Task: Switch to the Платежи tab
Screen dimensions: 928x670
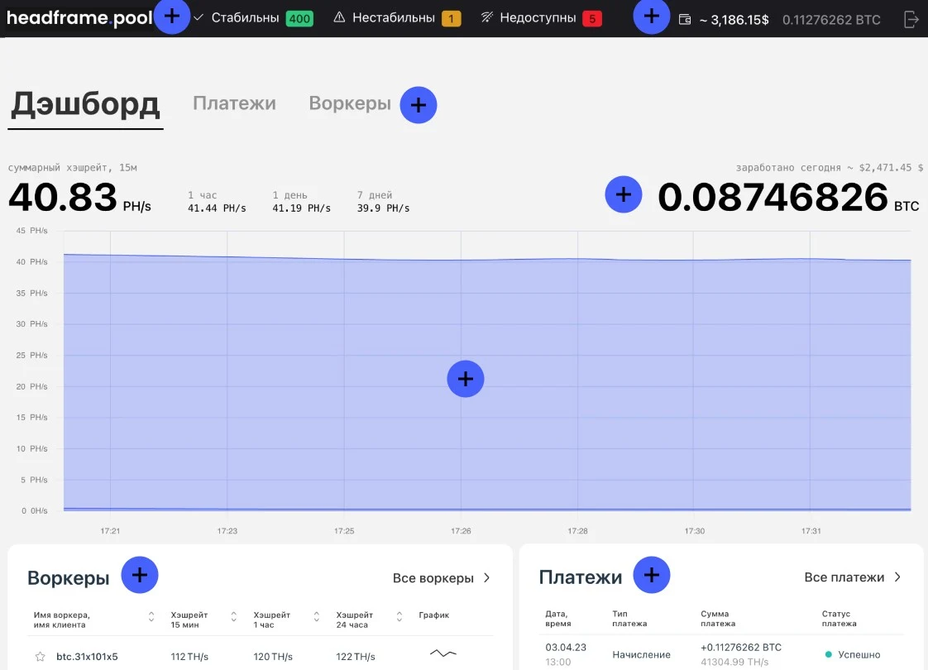Action: click(x=234, y=103)
